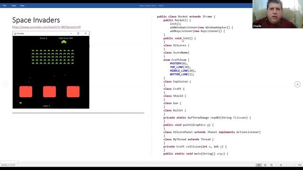Image resolution: width=303 pixels, height=170 pixels.
Task: Click the 'High Score' text in the game image
Action: click(x=66, y=38)
